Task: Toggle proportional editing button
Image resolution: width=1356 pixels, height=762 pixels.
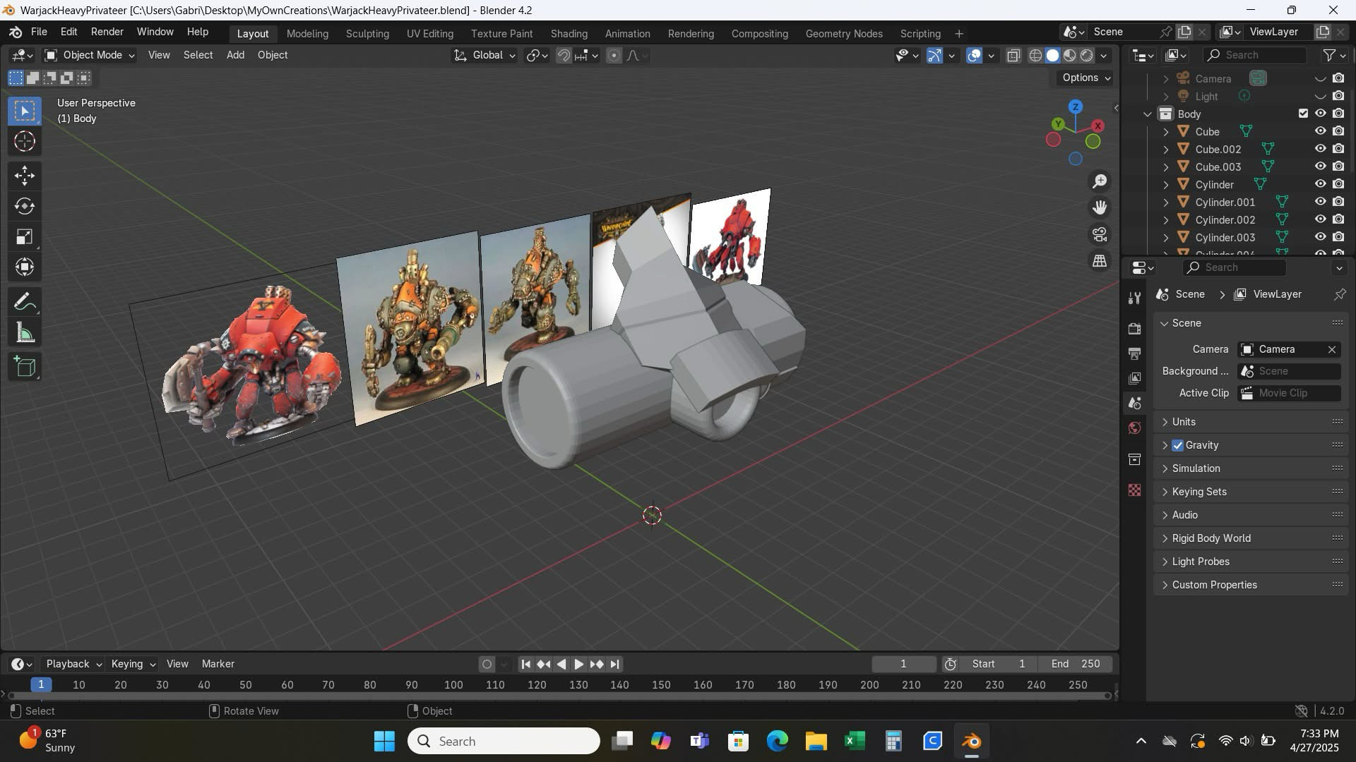Action: tap(614, 55)
